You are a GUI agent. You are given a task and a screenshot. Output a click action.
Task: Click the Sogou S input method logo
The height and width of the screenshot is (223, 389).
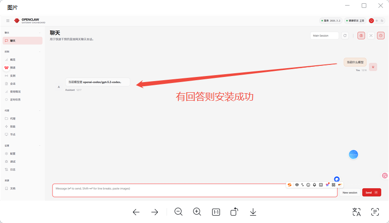click(x=289, y=185)
